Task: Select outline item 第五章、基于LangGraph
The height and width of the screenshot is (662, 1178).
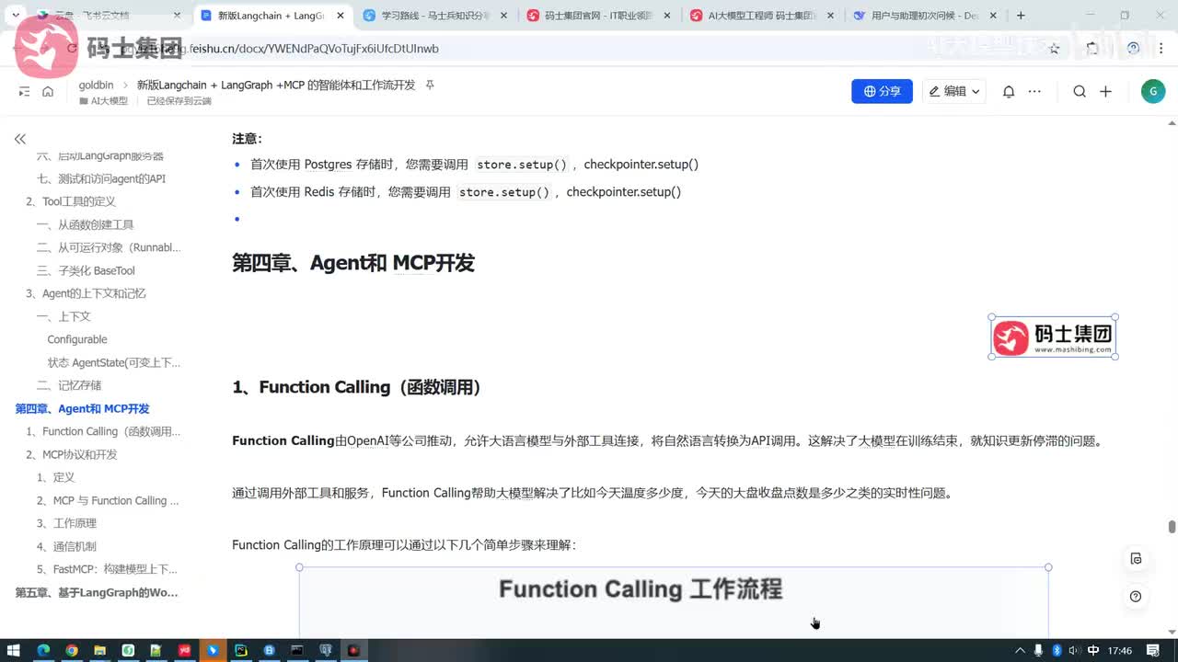Action: point(97,592)
